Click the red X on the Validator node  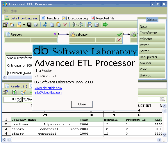[x=119, y=40]
